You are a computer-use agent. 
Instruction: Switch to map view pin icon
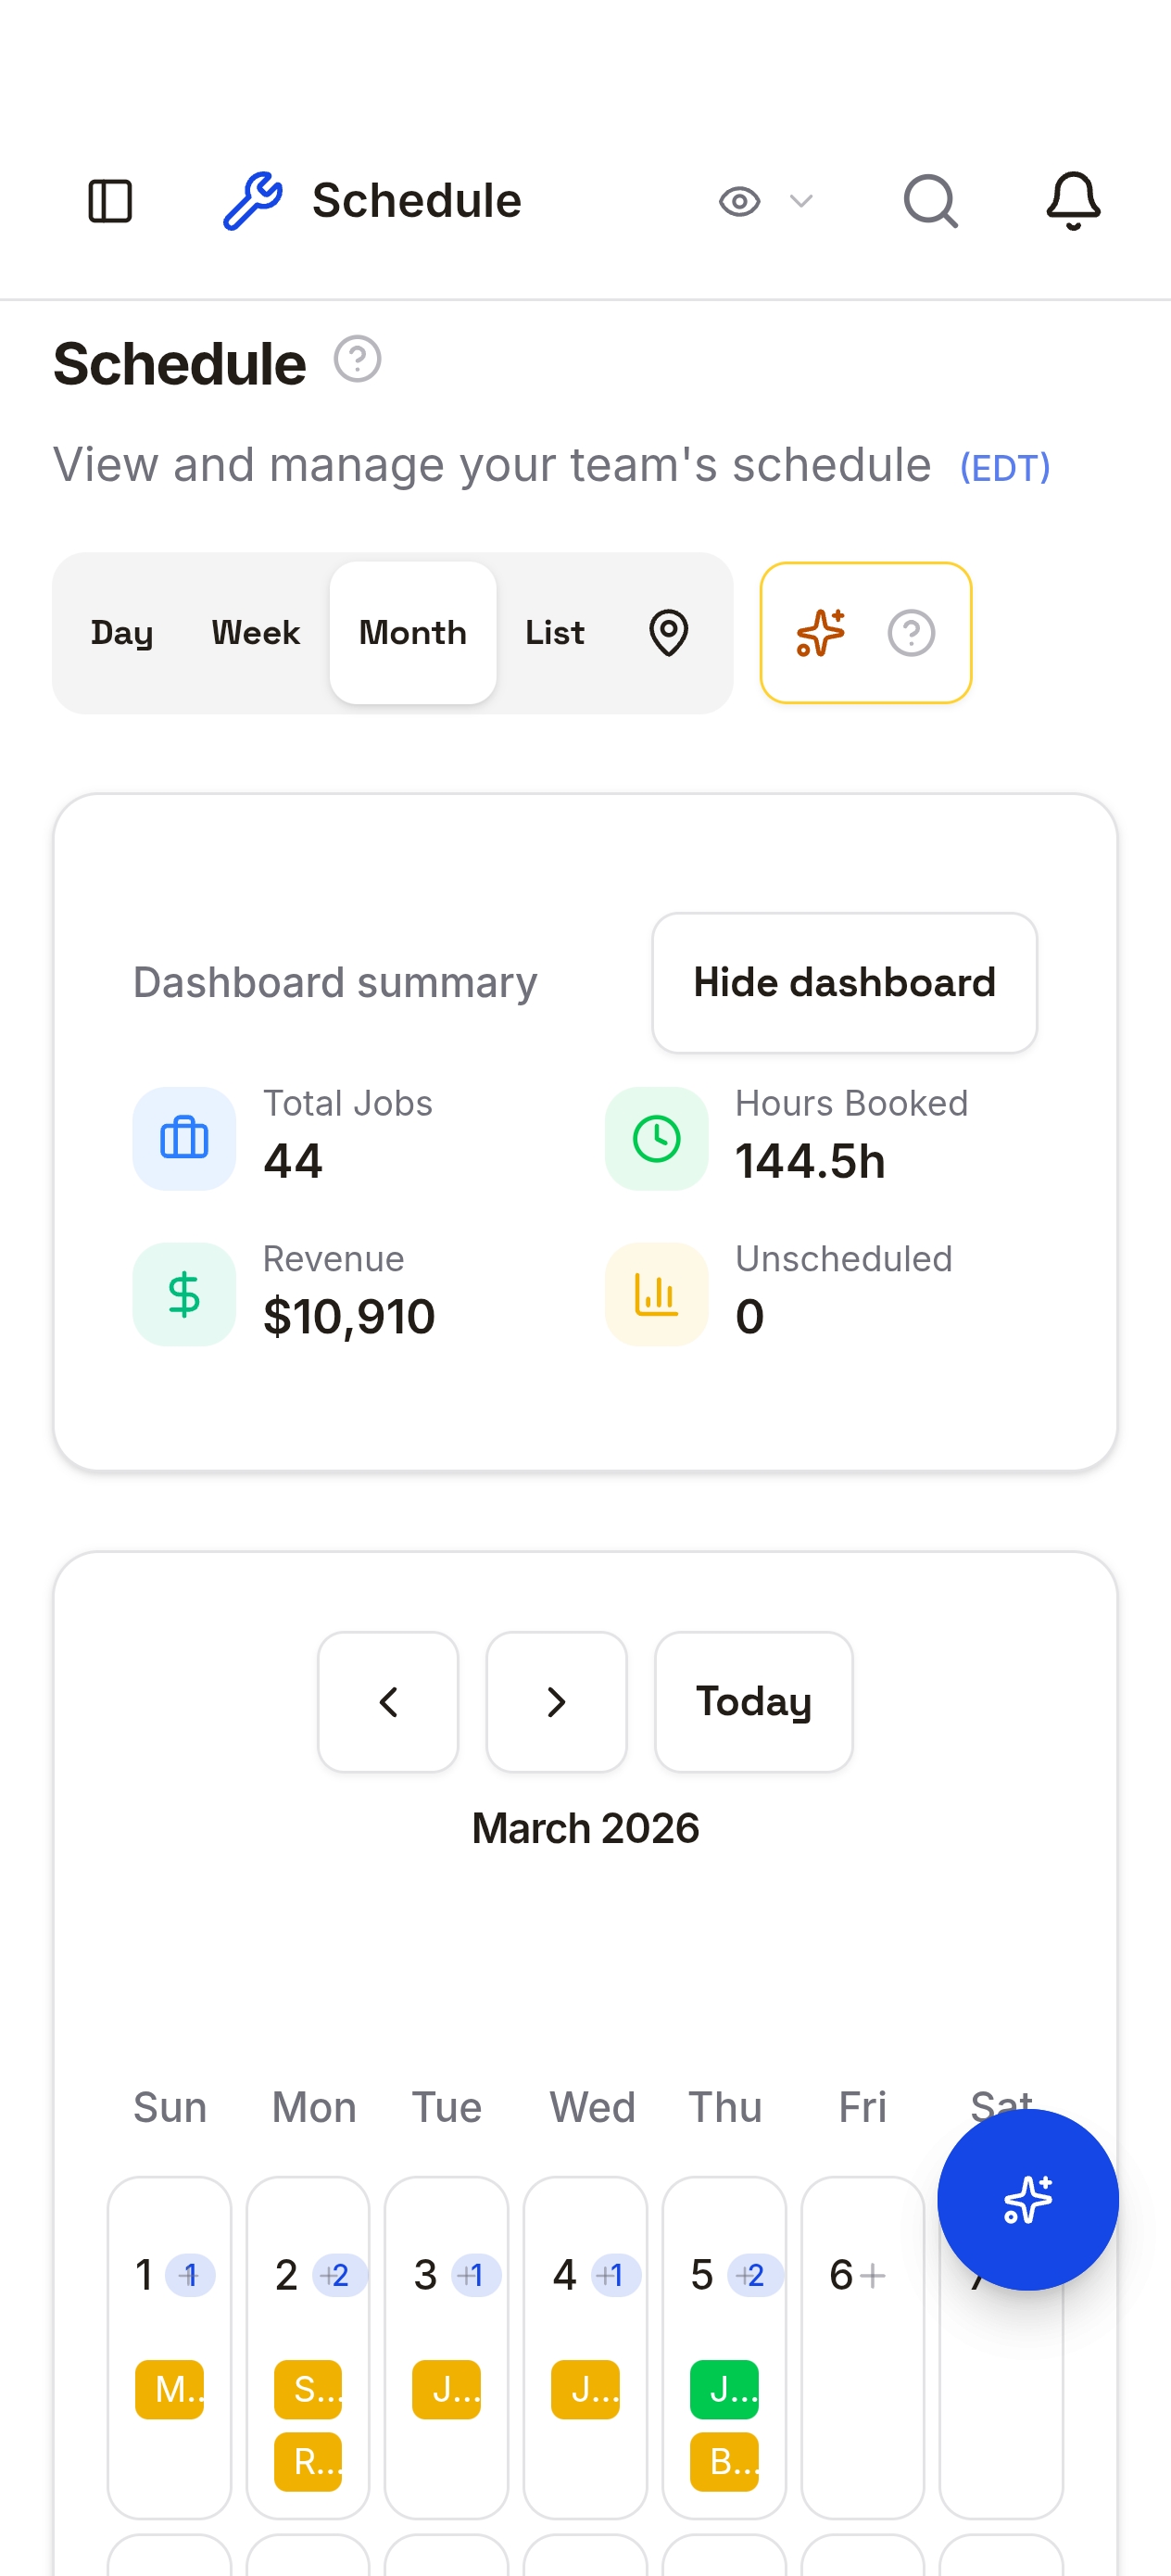pos(668,633)
